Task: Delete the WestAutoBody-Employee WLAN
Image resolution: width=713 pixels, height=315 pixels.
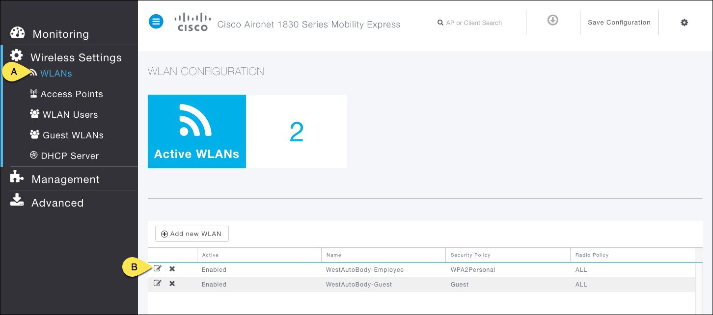Action: tap(172, 269)
